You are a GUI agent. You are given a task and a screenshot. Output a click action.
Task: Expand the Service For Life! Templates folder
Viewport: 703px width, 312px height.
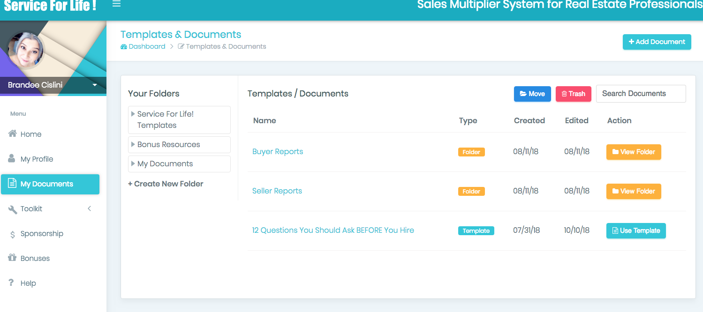[133, 114]
